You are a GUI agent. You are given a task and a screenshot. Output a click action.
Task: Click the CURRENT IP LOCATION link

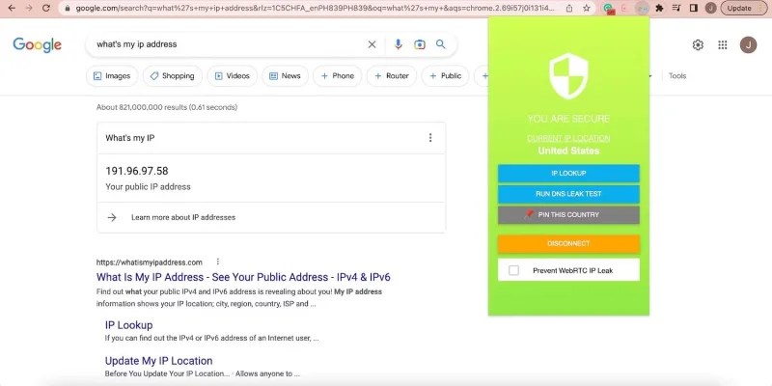tap(568, 138)
